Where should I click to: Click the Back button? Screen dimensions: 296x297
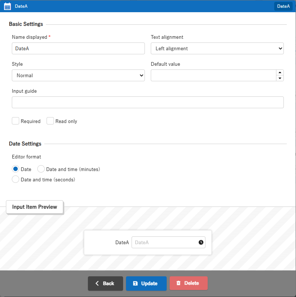(105, 283)
